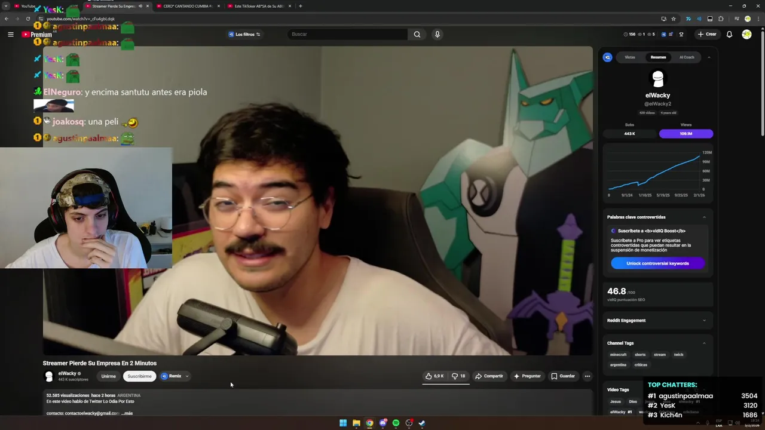Viewport: 765px width, 430px height.
Task: Bookmark this page with the star icon
Action: pos(674,19)
